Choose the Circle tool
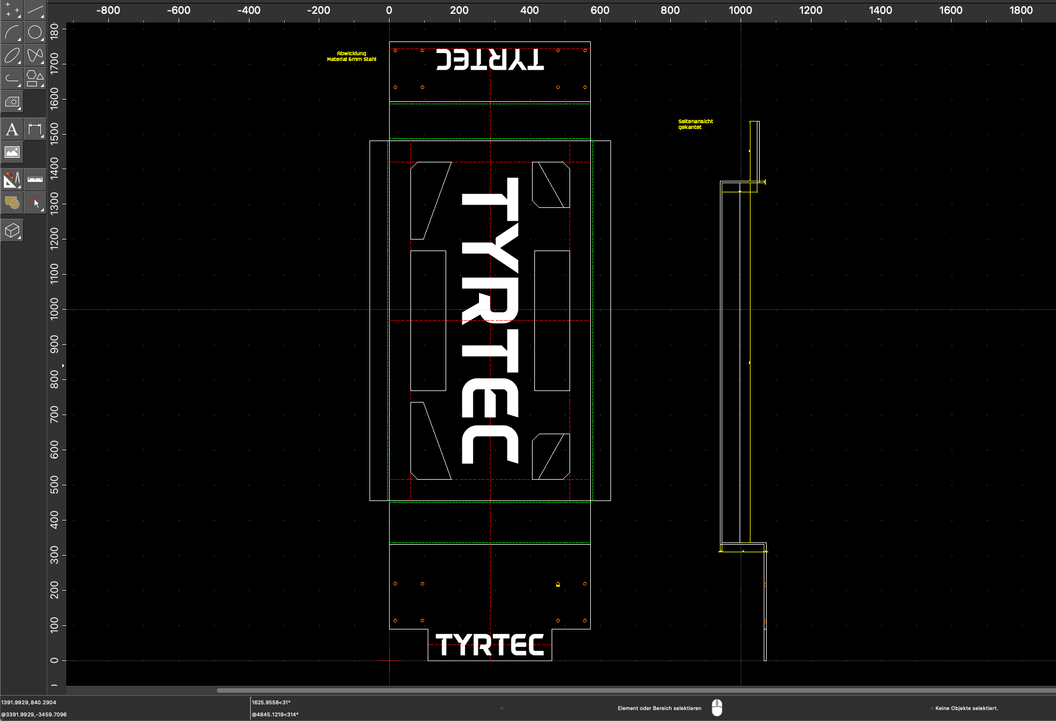Image resolution: width=1056 pixels, height=721 pixels. click(x=35, y=32)
